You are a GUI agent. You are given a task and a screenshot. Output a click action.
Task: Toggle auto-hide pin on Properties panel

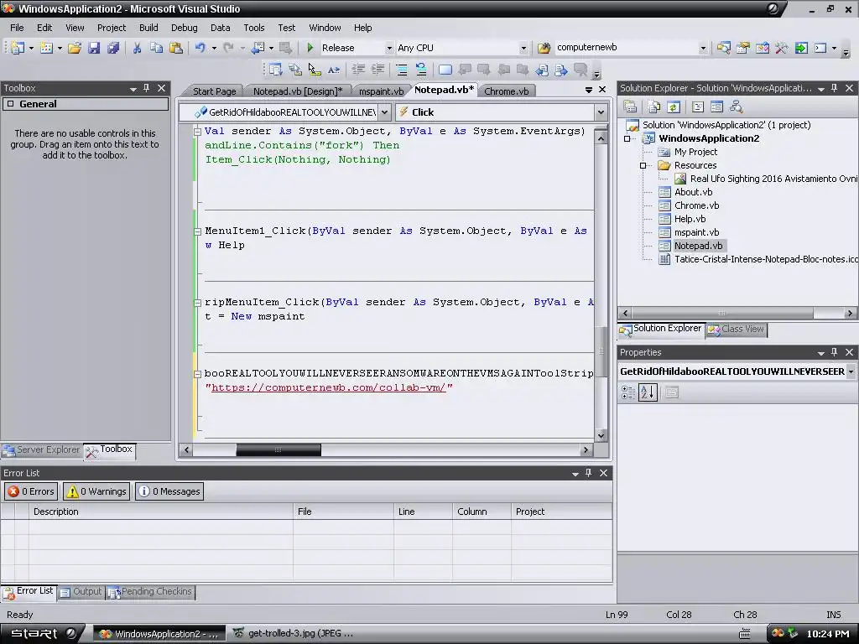(x=835, y=352)
